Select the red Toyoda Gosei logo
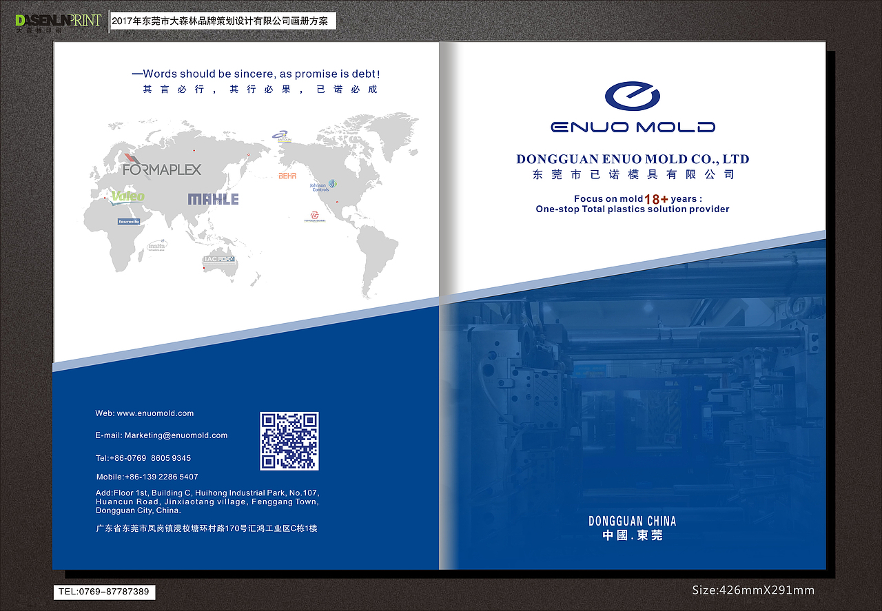The image size is (882, 611). click(314, 217)
